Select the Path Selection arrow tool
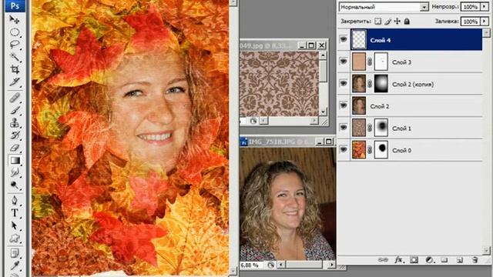Screen dimensions: 493x277 coord(15,225)
